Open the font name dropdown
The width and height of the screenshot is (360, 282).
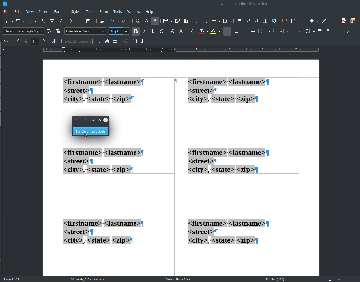103,31
